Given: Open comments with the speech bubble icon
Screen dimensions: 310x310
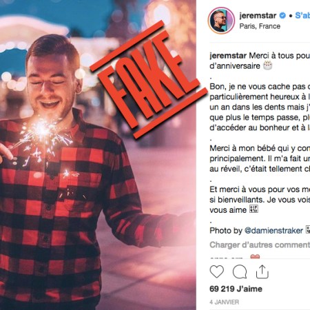Looking at the screenshot, I should pos(240,271).
